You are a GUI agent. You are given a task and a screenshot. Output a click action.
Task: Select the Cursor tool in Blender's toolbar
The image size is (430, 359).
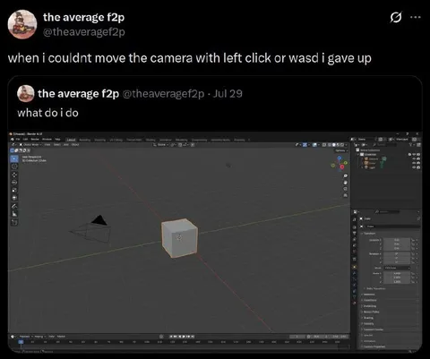click(14, 167)
